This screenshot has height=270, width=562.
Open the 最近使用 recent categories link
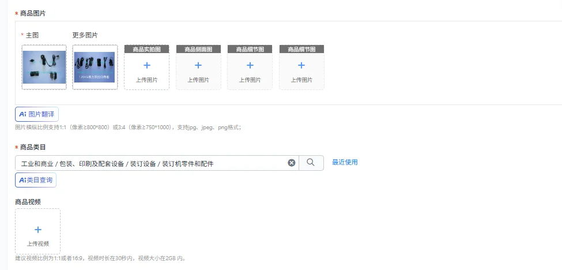tap(345, 162)
